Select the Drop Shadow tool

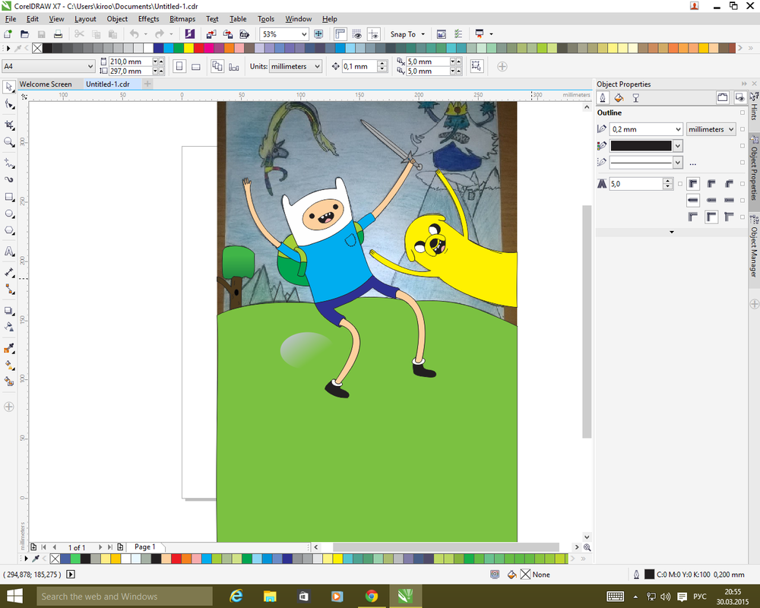click(x=8, y=311)
